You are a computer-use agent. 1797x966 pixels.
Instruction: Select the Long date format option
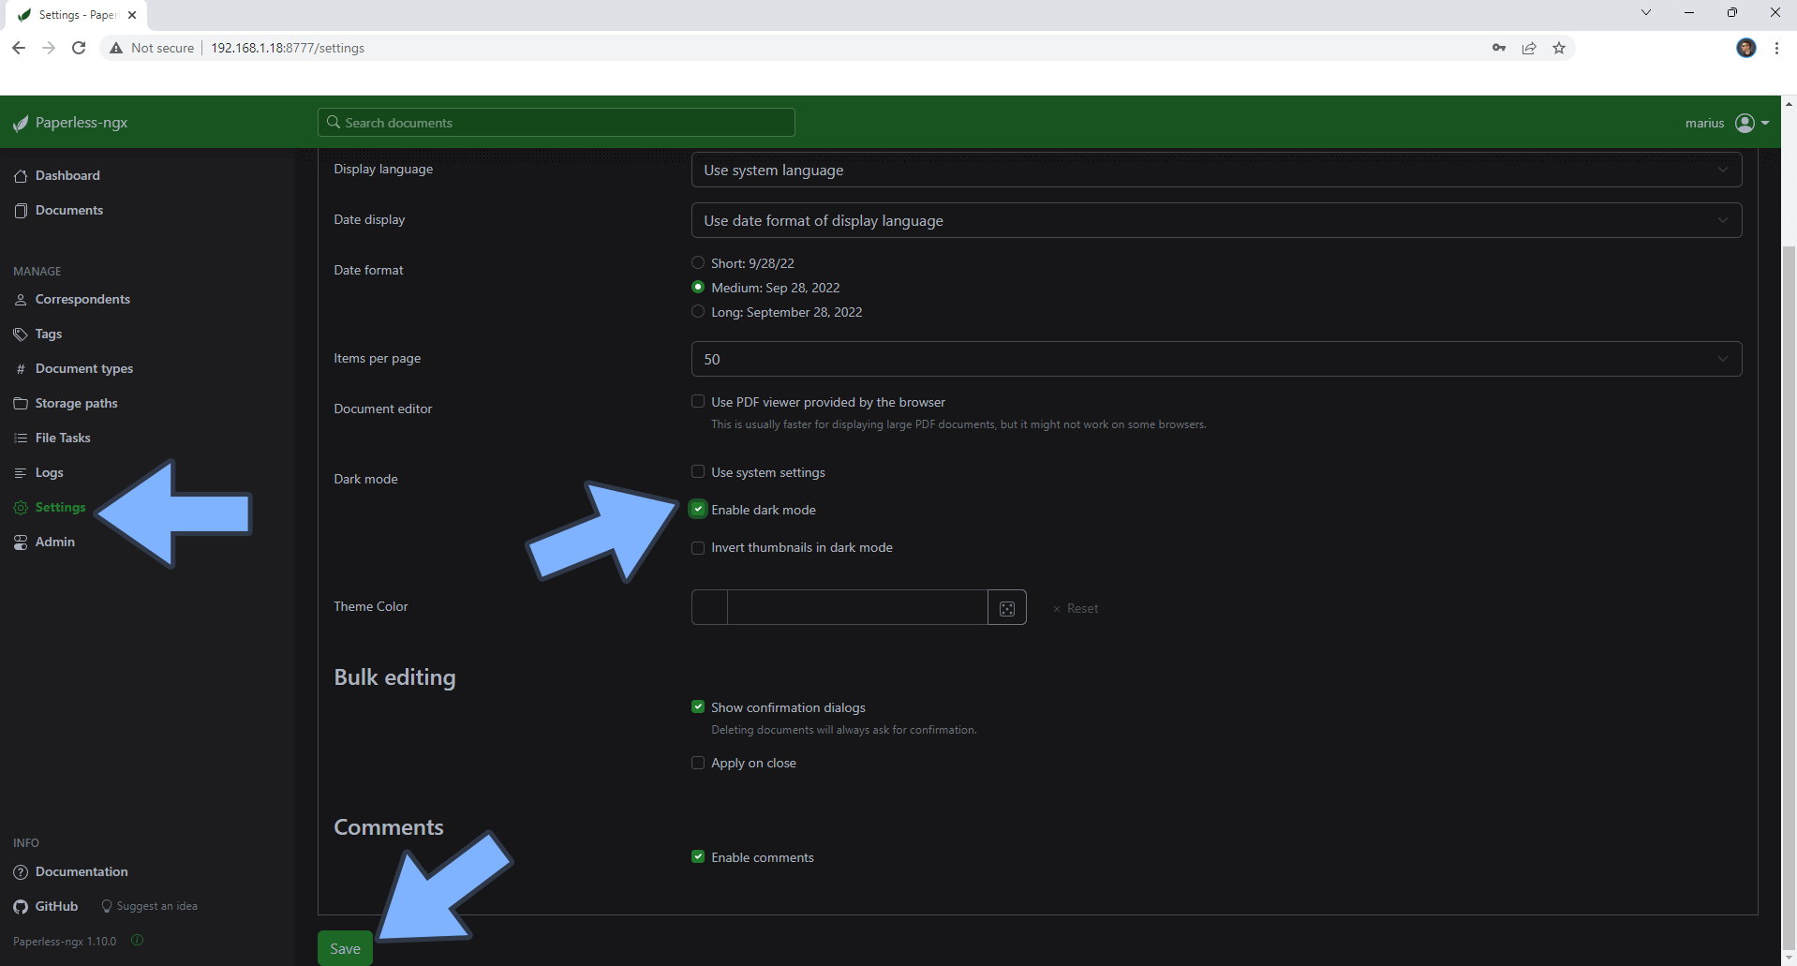[x=698, y=311]
